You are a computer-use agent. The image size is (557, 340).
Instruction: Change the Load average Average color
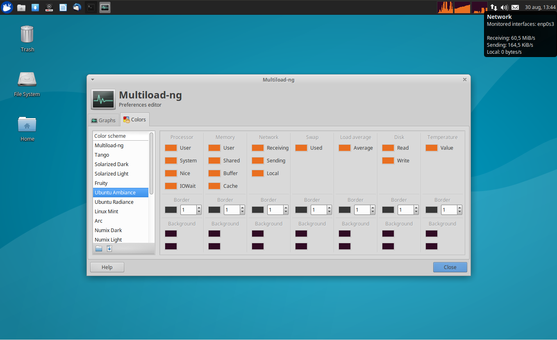click(x=344, y=148)
